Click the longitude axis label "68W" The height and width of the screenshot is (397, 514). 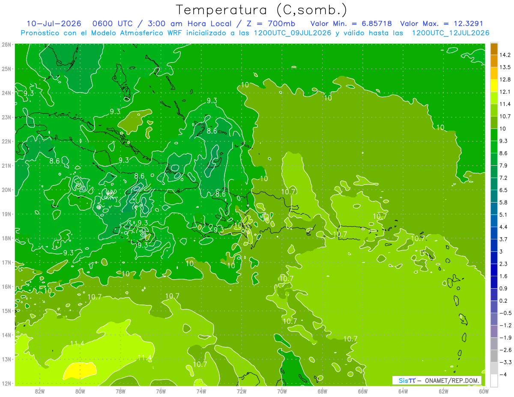tap(322, 391)
